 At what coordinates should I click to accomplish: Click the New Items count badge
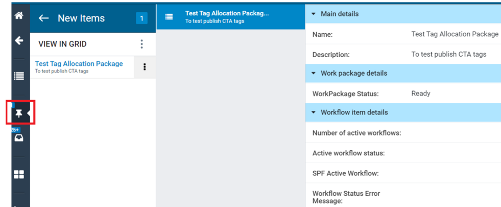[x=142, y=18]
